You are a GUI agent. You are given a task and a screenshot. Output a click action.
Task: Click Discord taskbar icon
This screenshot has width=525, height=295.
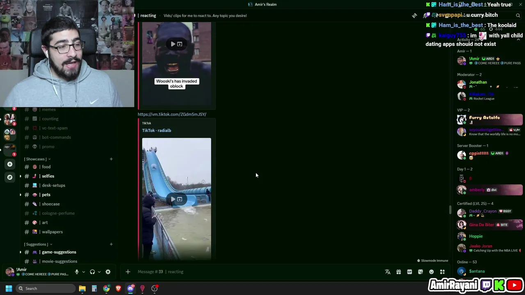point(130,288)
